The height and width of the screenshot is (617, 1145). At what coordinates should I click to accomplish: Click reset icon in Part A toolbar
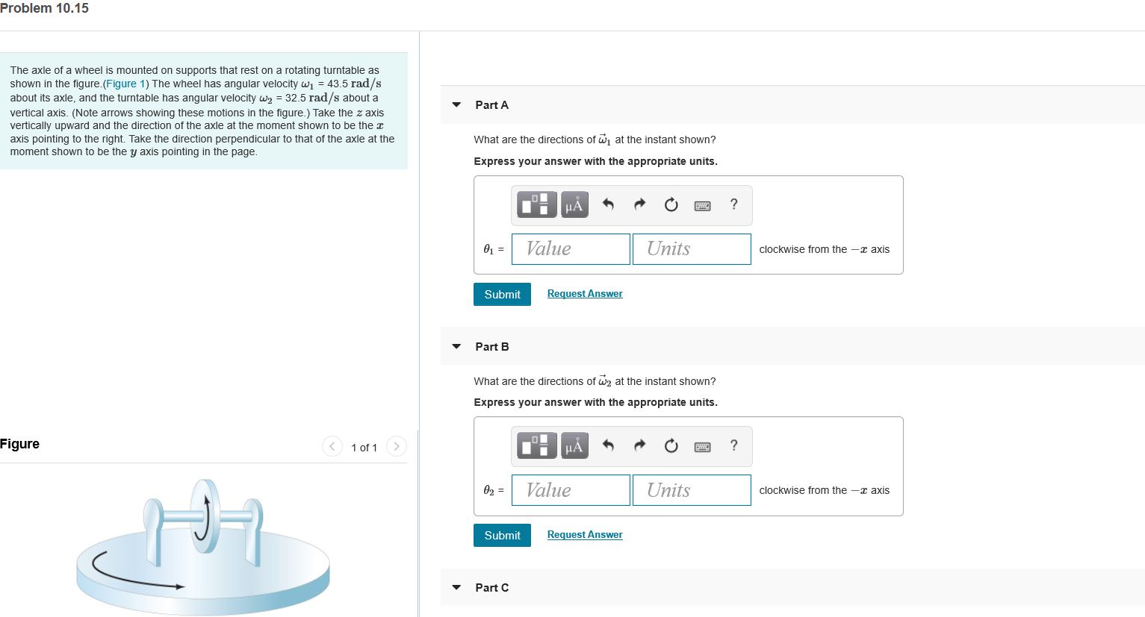671,204
